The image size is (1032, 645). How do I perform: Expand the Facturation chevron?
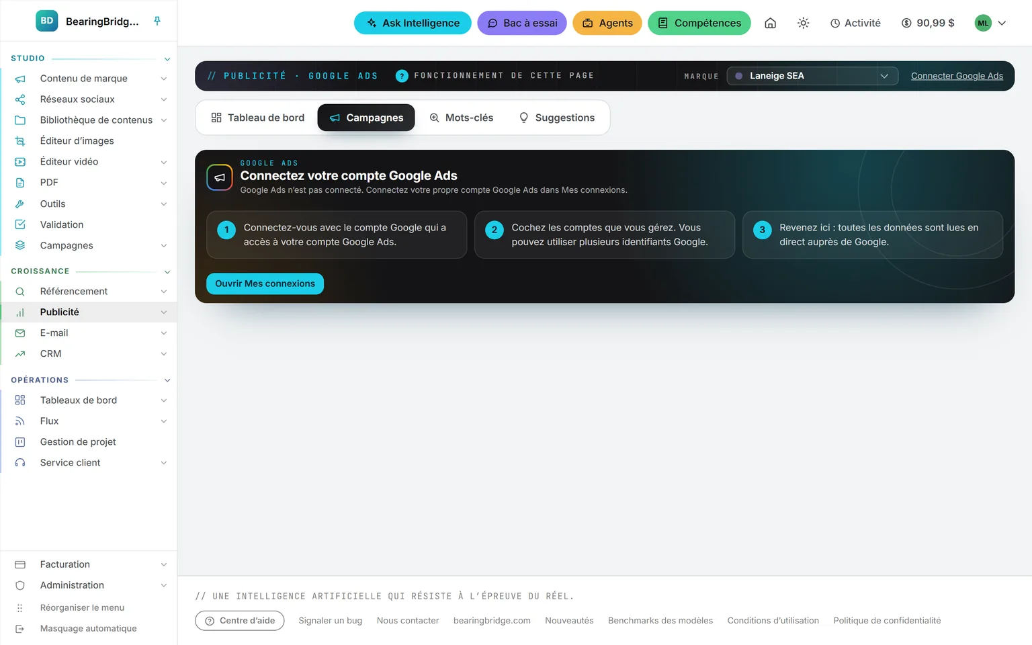click(164, 564)
